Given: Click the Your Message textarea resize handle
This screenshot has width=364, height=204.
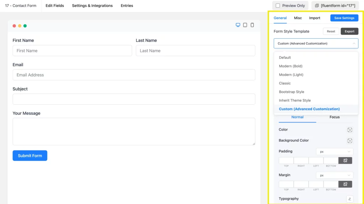Looking at the screenshot, I should pyautogui.click(x=254, y=144).
